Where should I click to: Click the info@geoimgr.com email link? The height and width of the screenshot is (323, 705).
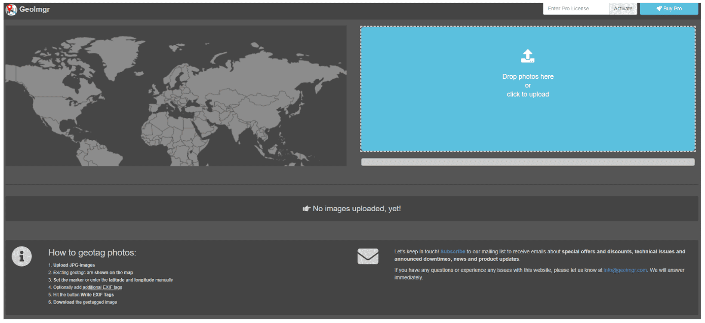[x=625, y=270]
